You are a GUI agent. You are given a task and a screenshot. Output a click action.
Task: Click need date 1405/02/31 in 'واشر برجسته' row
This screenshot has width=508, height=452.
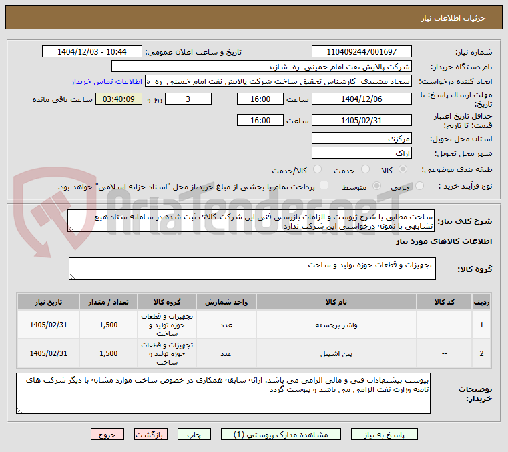[49, 325]
